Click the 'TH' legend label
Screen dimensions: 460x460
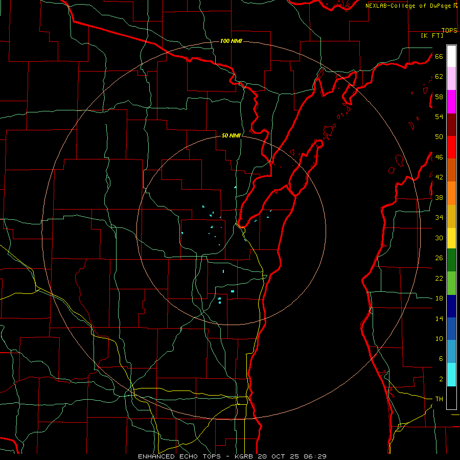pos(439,399)
